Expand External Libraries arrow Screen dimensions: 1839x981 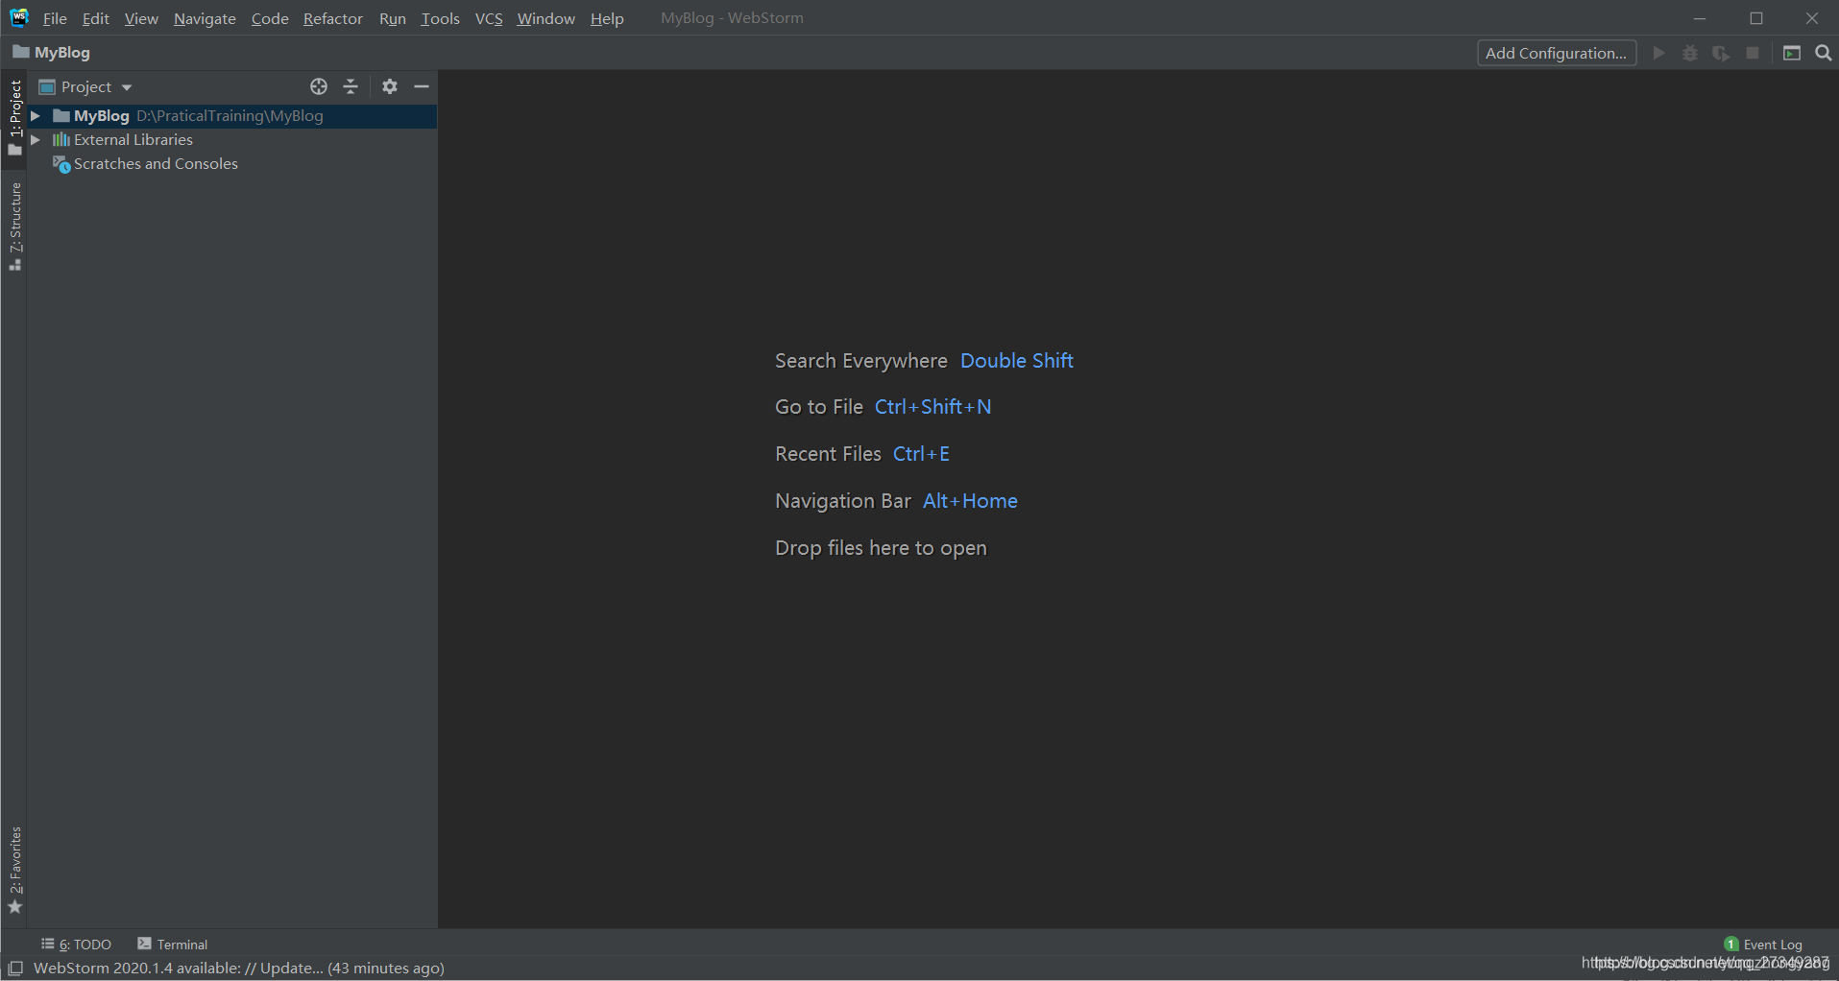point(36,139)
